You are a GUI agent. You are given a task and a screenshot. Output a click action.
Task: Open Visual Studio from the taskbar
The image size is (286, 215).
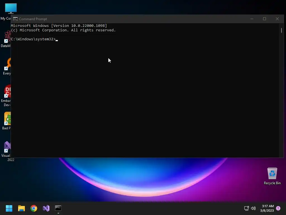[x=46, y=208]
